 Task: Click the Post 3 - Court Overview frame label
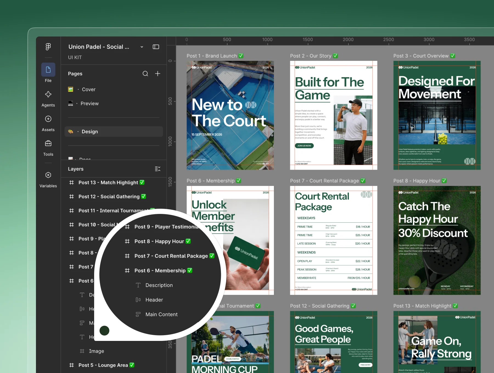[x=424, y=56]
